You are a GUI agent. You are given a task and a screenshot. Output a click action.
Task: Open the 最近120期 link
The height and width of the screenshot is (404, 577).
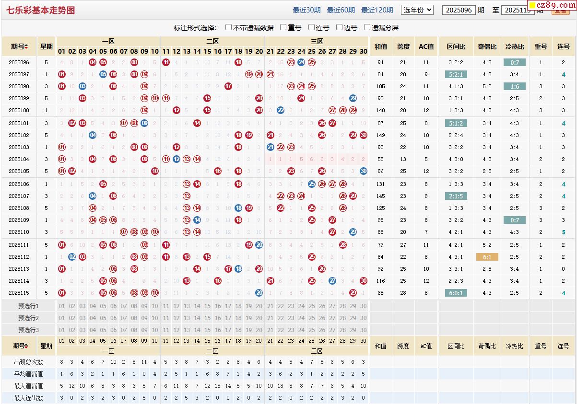tap(377, 10)
